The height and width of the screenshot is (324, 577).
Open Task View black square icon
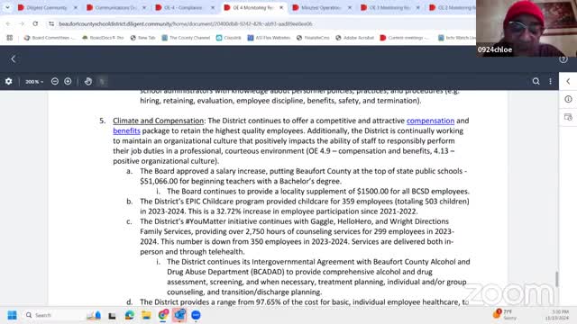(x=112, y=316)
